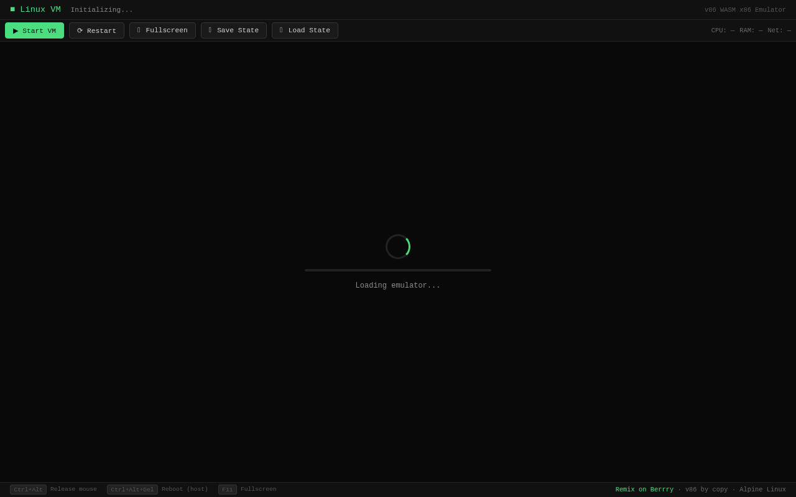Screen dimensions: 796x497
Task: Click the 'Fullscreen' hint text in footer
Action: point(259,490)
